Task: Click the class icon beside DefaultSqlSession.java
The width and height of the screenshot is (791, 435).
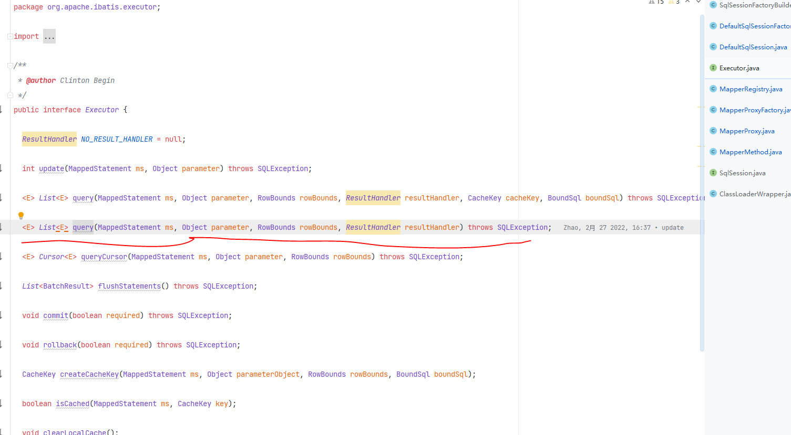Action: [713, 47]
